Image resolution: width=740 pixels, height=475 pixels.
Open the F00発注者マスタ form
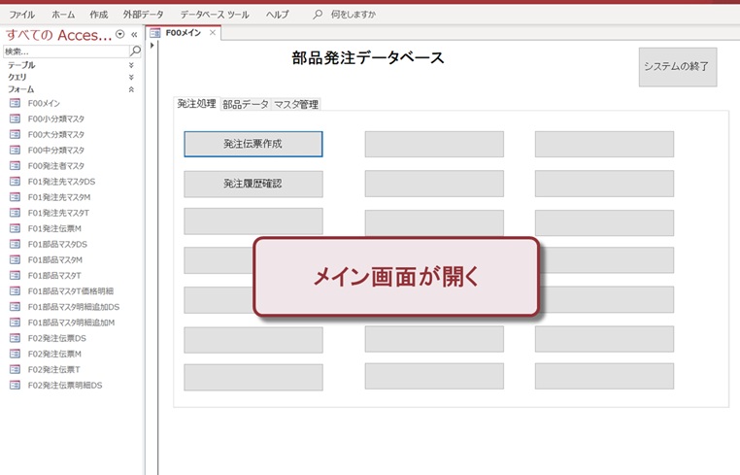click(55, 166)
